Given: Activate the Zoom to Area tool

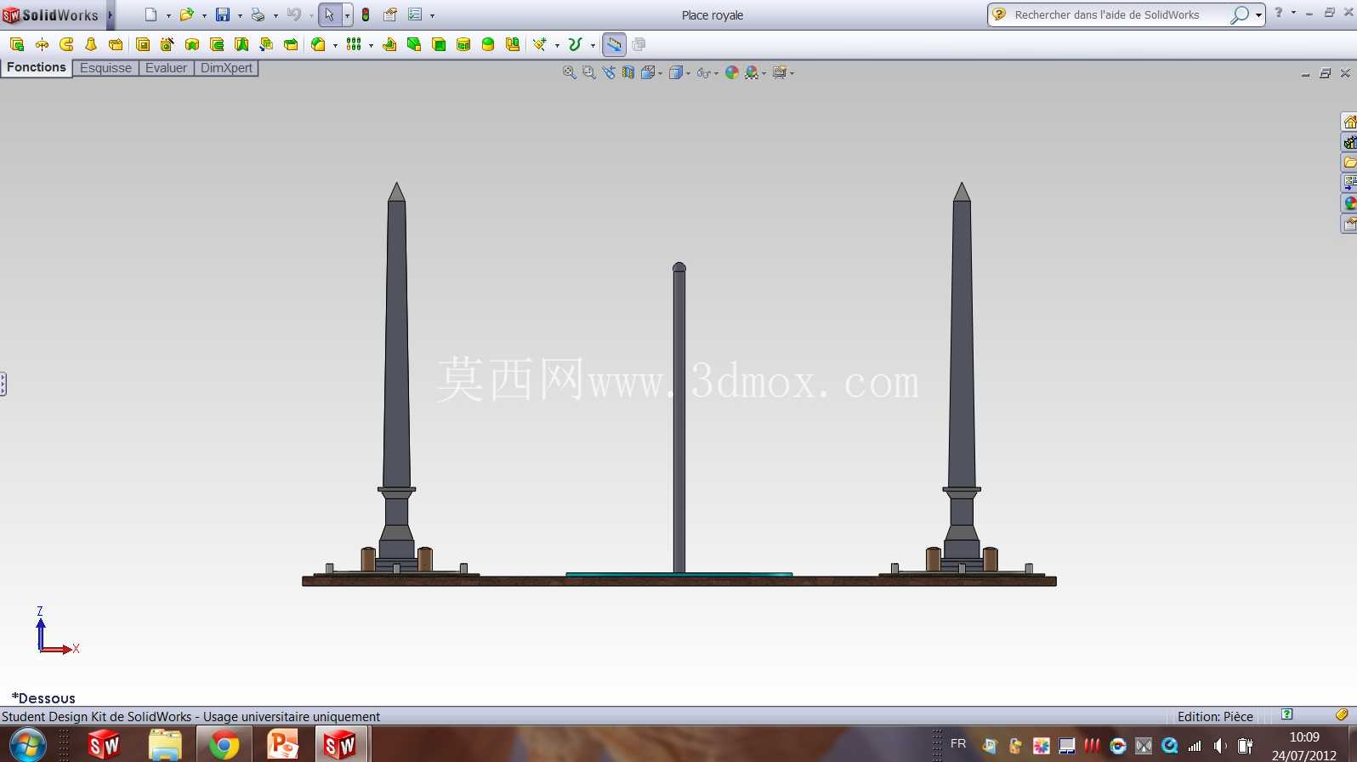Looking at the screenshot, I should pyautogui.click(x=588, y=73).
